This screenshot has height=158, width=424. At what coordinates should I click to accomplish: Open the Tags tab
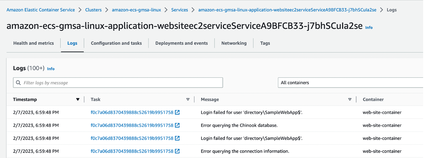pos(265,43)
